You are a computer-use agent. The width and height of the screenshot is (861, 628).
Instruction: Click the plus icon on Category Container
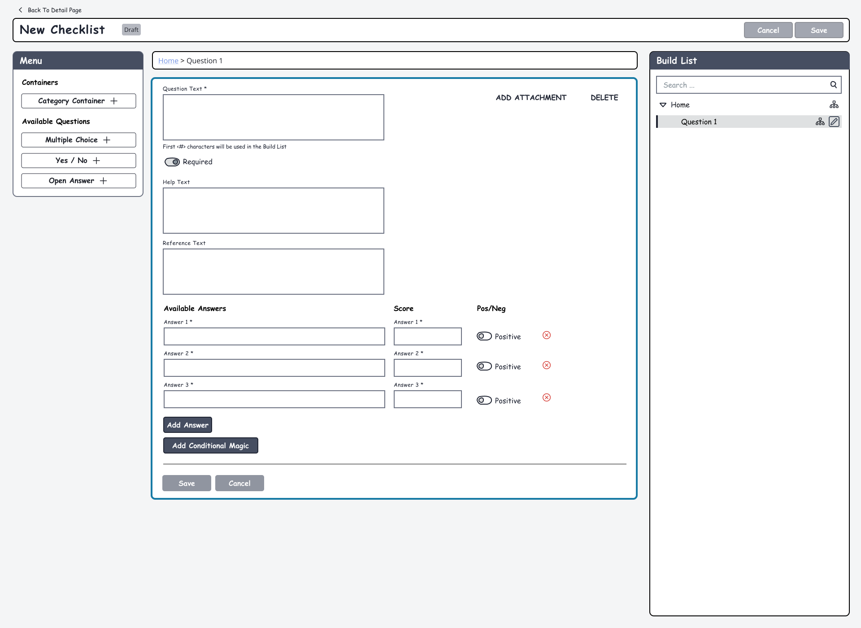[x=114, y=101]
